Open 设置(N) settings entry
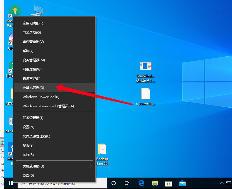Viewport: 232px width, 189px height. 54,127
